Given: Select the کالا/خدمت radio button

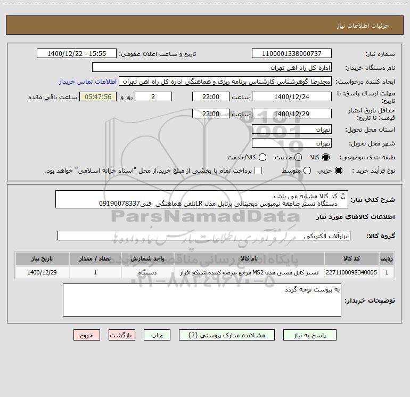Looking at the screenshot, I should click(x=263, y=157).
